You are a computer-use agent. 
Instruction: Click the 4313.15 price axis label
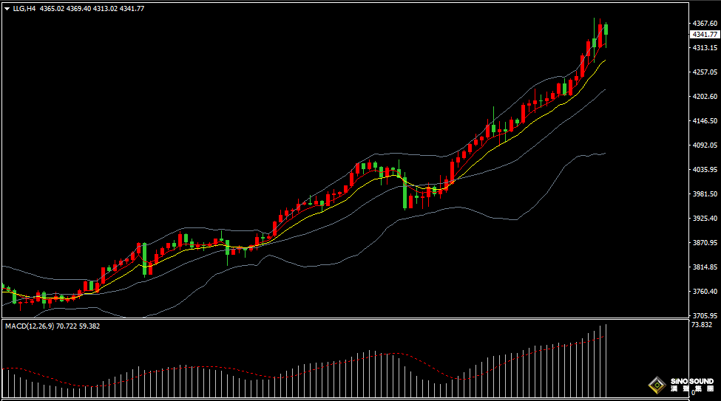pos(703,48)
